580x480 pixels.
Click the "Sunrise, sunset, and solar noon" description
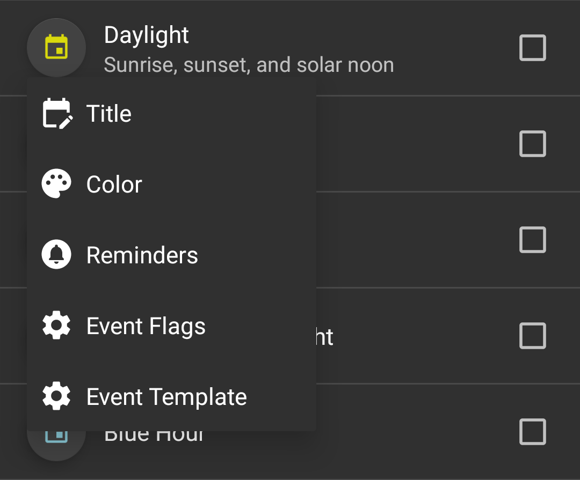(x=249, y=65)
